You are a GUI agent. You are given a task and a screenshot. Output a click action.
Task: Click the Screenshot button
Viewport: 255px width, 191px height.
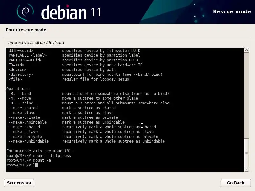(x=19, y=183)
